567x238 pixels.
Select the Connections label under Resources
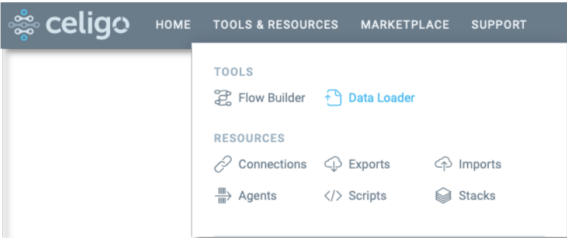[272, 164]
